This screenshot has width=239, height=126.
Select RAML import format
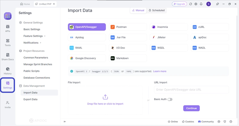pyautogui.click(x=87, y=48)
